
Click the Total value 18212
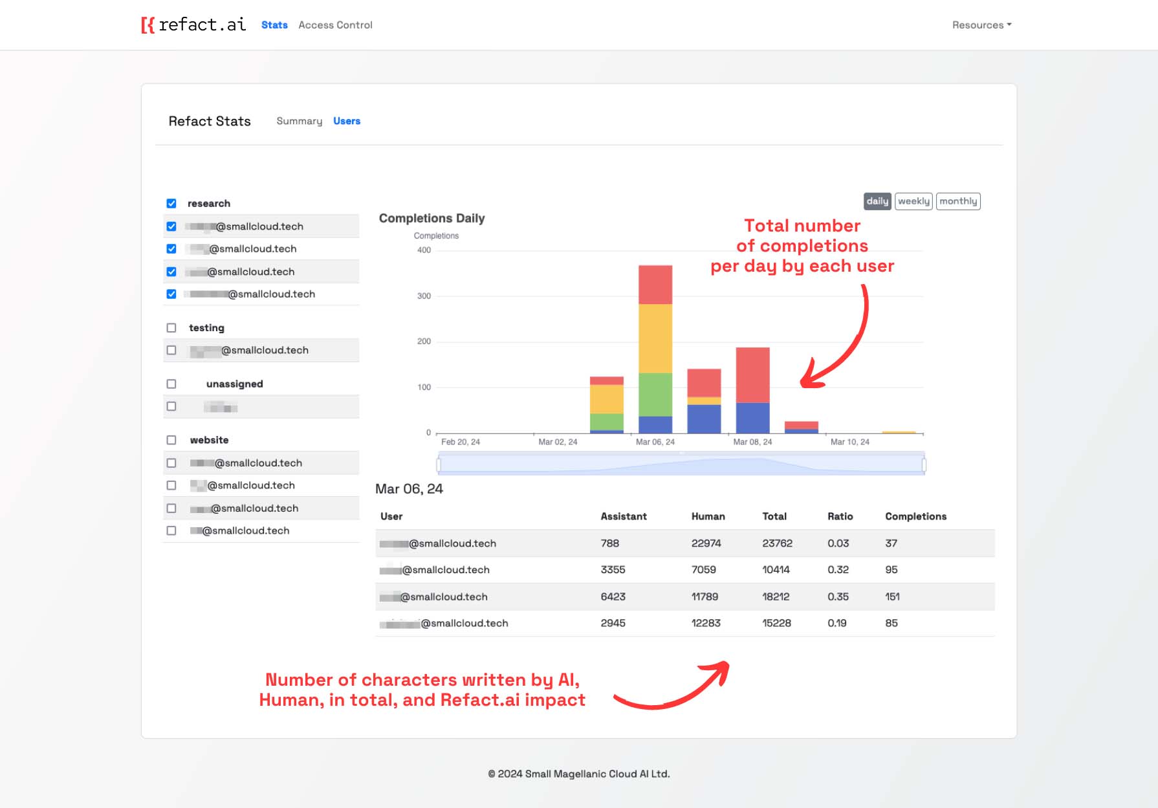776,596
